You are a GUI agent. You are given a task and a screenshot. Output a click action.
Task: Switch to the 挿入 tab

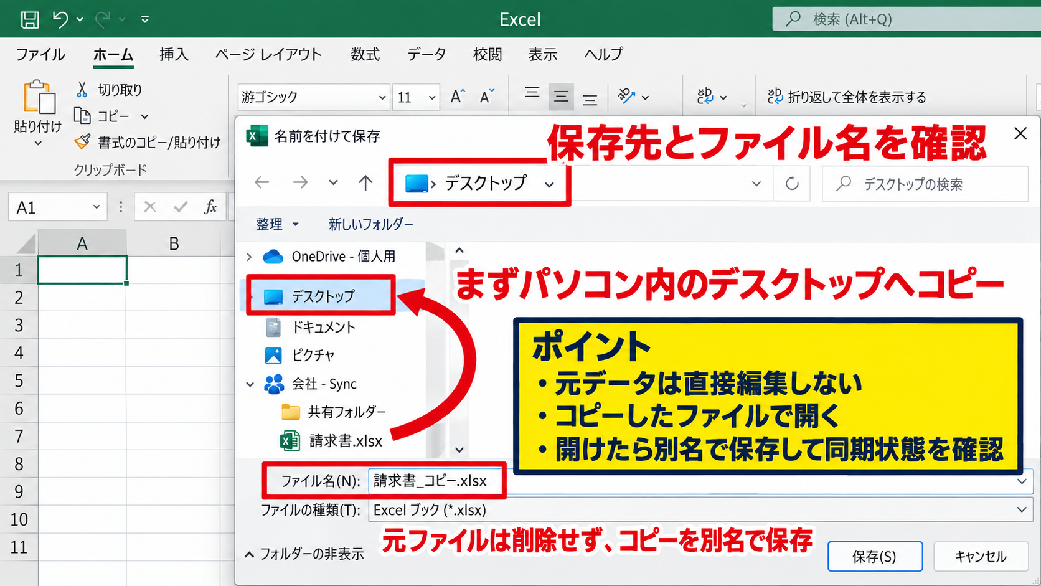pyautogui.click(x=174, y=54)
